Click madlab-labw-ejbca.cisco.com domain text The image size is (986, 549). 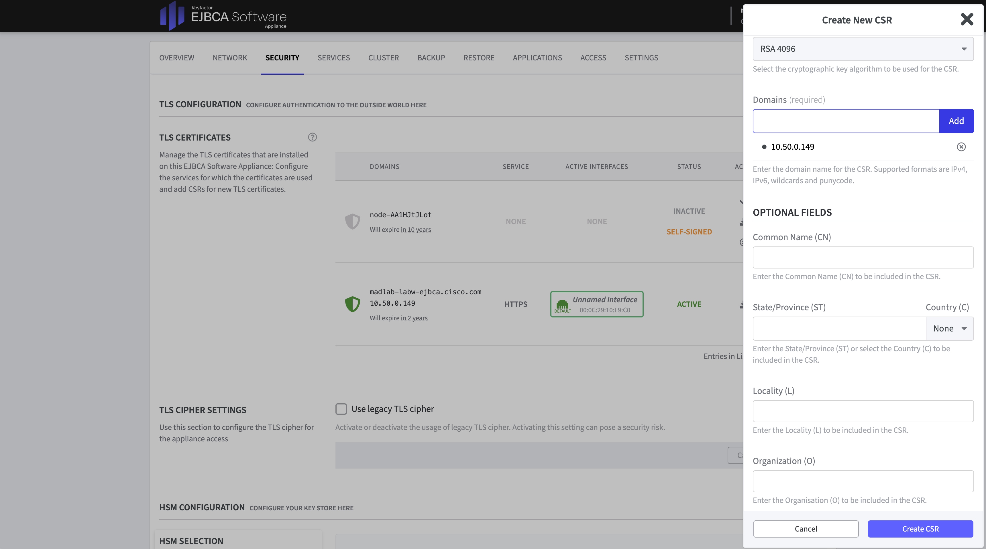(x=425, y=292)
